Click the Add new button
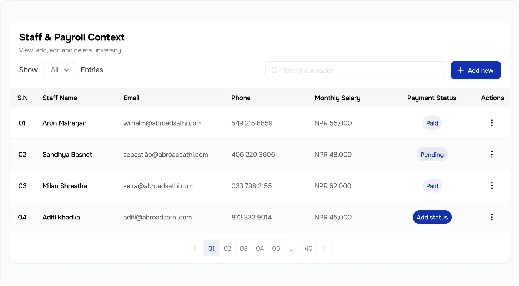 tap(476, 70)
